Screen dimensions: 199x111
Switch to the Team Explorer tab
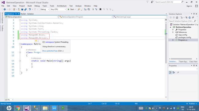[x=183, y=61]
